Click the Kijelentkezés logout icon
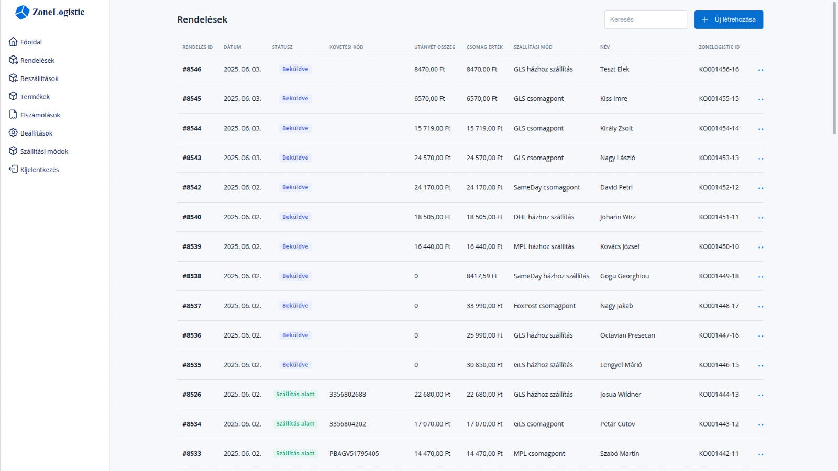This screenshot has height=471, width=838. pos(13,169)
